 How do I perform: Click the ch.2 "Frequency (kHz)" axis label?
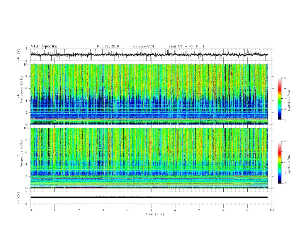(x=22, y=153)
